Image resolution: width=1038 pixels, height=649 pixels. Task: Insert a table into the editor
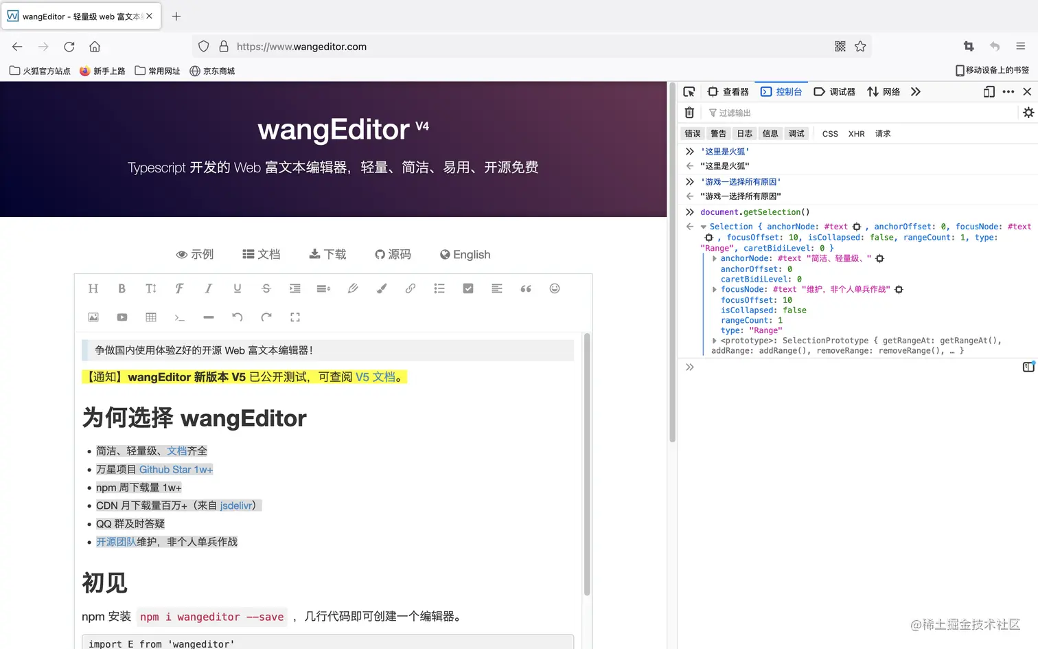pos(150,317)
